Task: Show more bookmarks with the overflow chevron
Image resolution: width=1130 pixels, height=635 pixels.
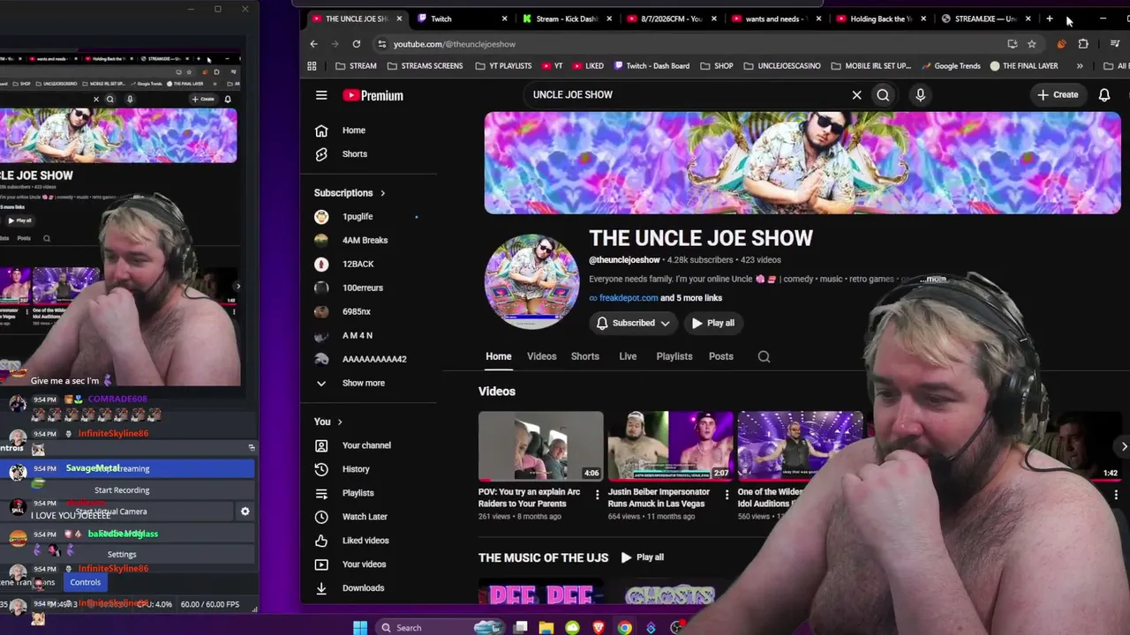Action: (x=1080, y=66)
